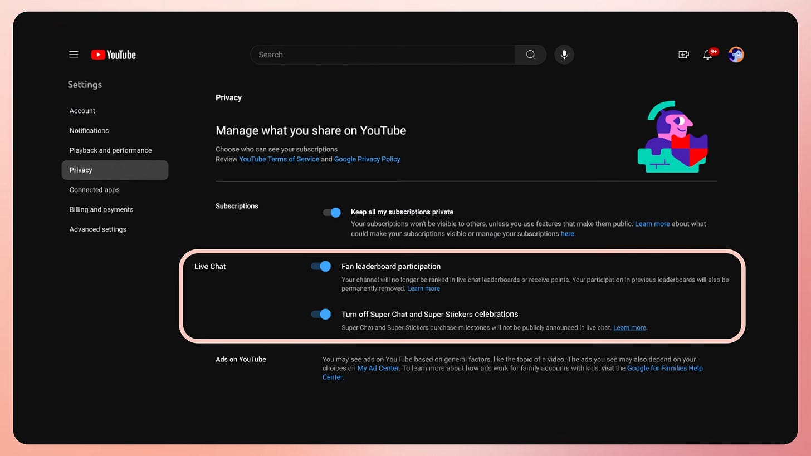Image resolution: width=811 pixels, height=456 pixels.
Task: Open the hamburger guide menu
Action: point(74,55)
